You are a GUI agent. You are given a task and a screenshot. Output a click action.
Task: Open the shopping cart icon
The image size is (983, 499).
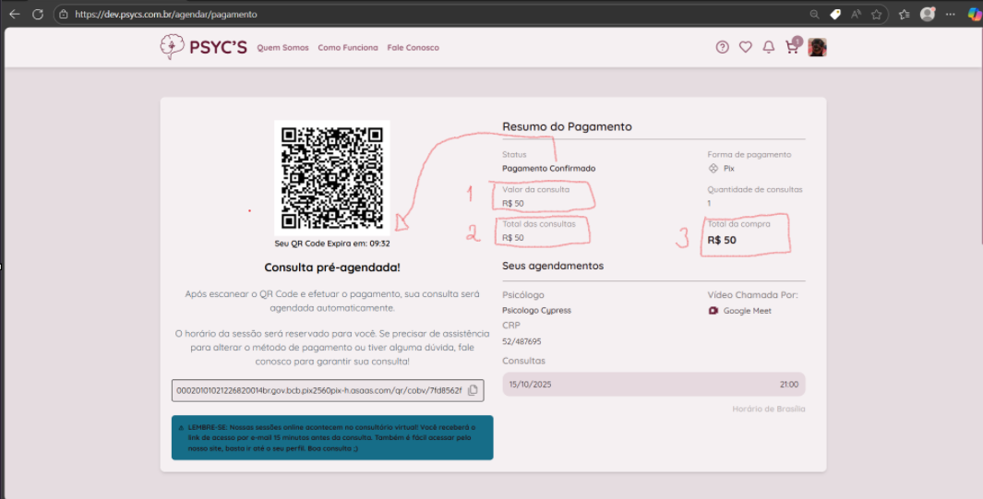click(x=792, y=47)
